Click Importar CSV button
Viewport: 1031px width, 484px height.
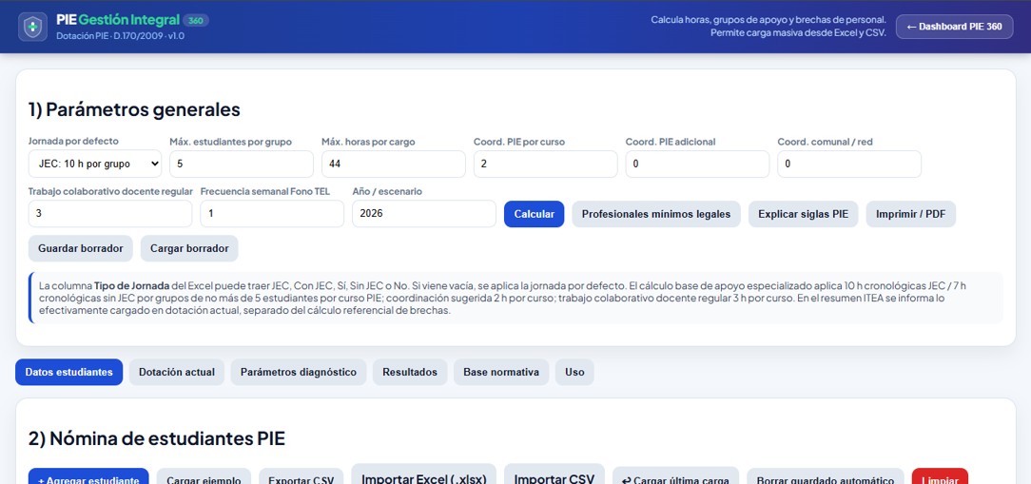pyautogui.click(x=554, y=474)
